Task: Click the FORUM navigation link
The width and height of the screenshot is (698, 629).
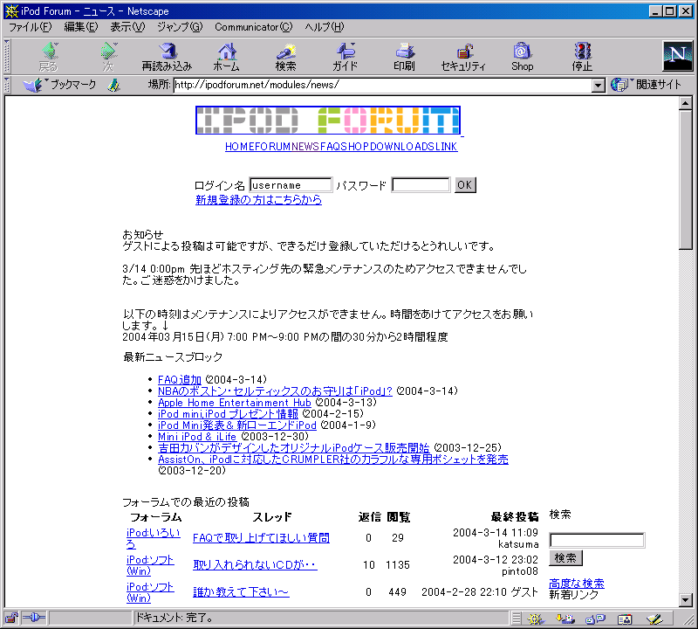Action: tap(273, 147)
